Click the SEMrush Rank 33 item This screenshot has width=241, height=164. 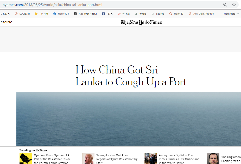pyautogui.click(x=176, y=14)
